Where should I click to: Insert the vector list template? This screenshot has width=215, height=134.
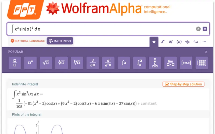pyautogui.click(x=186, y=63)
